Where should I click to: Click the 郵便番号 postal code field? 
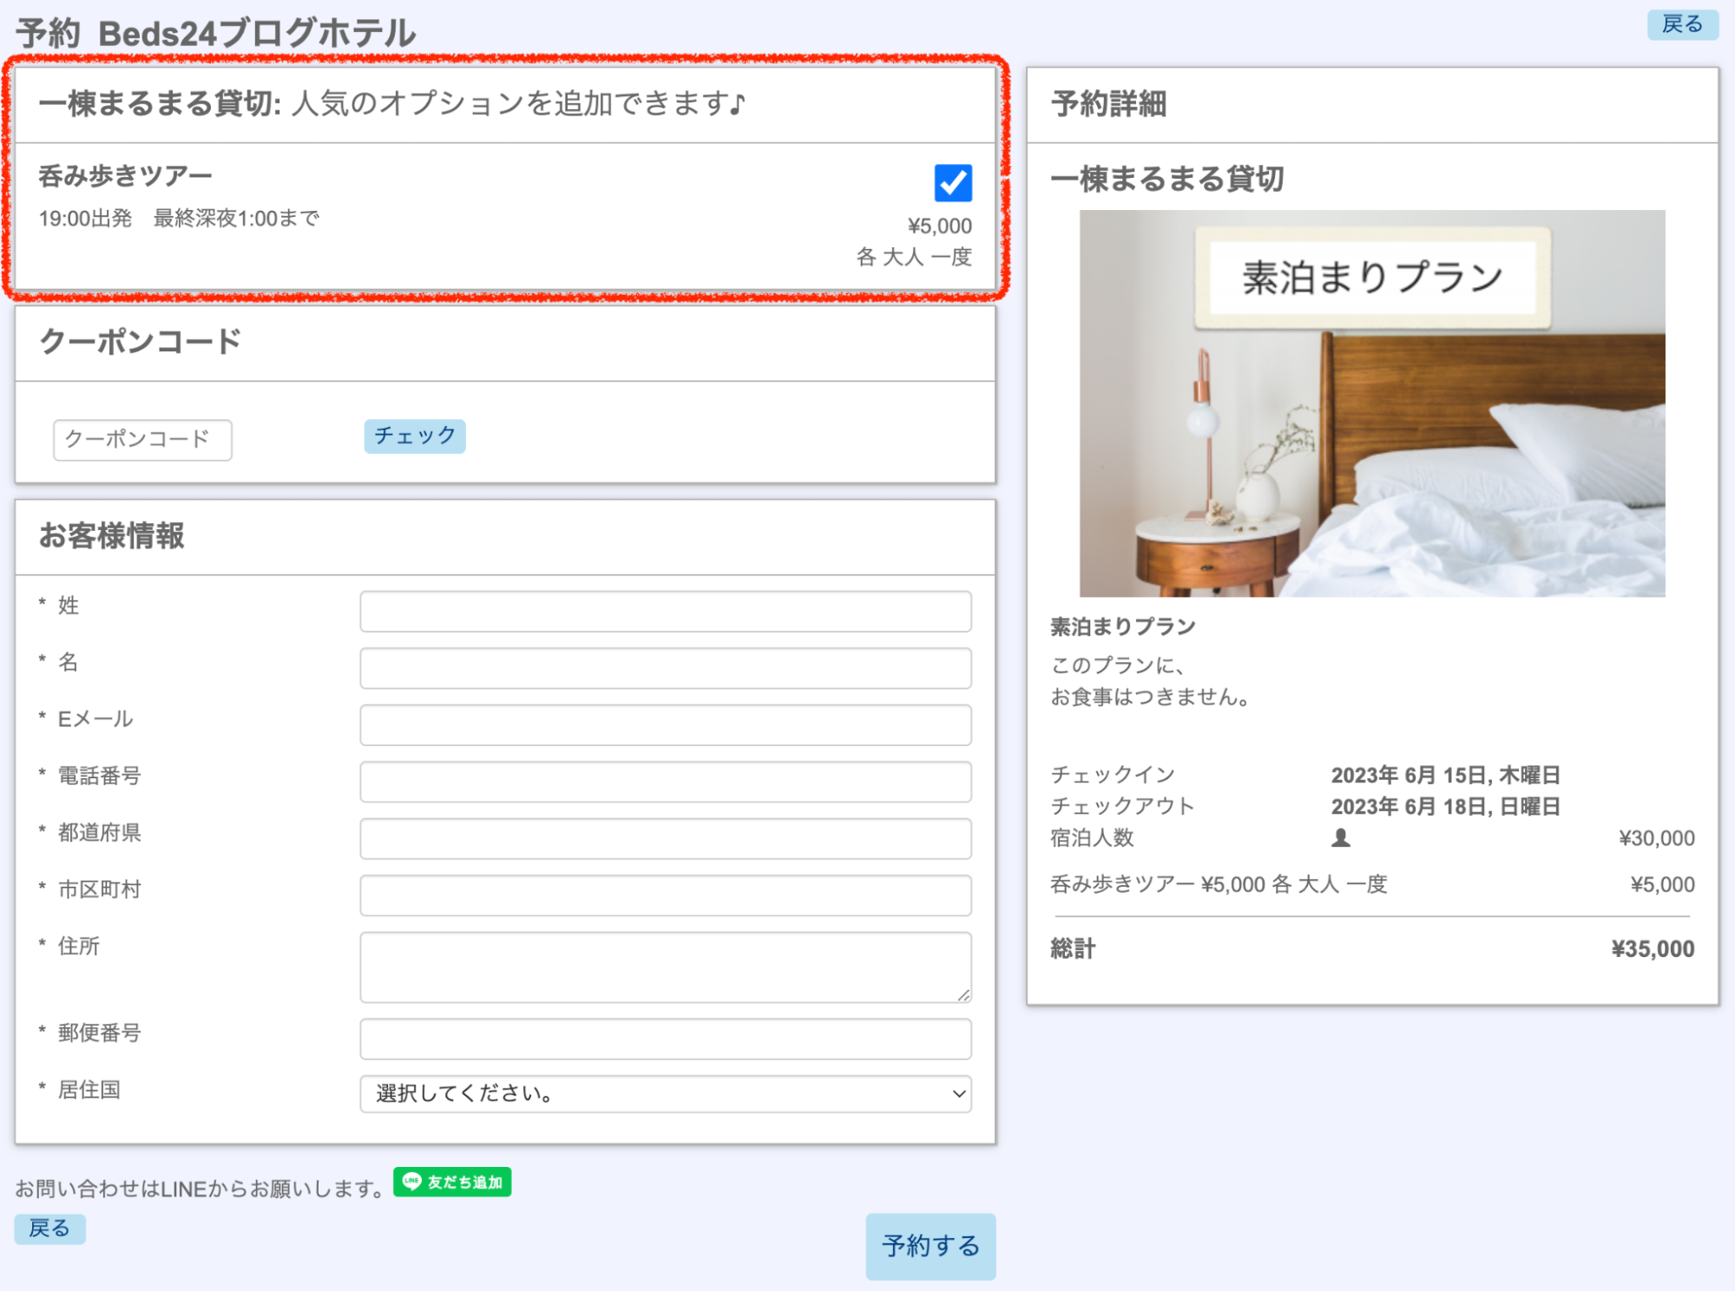(665, 1039)
